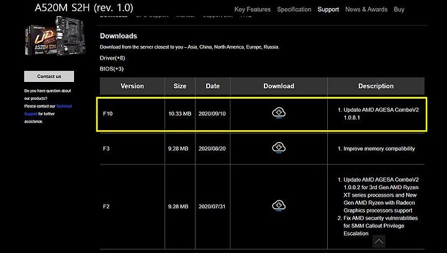Click the Download column header
Screen dimensions: 447x253
coord(279,86)
